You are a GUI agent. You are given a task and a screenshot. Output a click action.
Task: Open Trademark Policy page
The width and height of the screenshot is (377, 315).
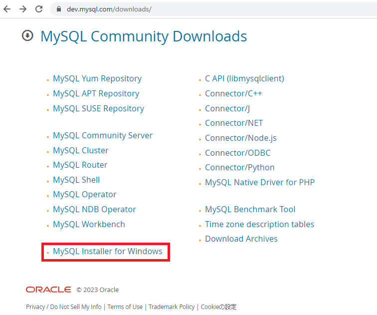click(172, 307)
